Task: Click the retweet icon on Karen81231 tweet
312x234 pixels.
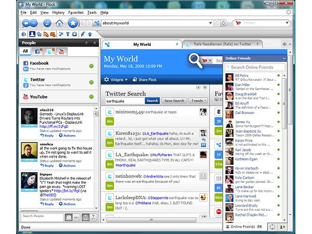Action: [203, 145]
